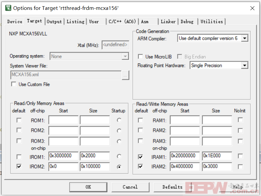Open the Asm tab
This screenshot has width=261, height=196.
point(148,21)
